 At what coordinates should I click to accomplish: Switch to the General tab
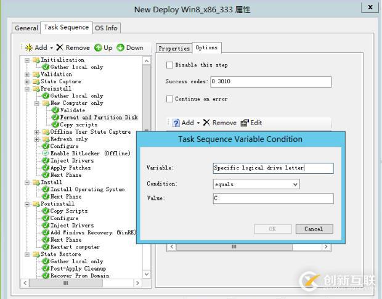click(x=26, y=28)
